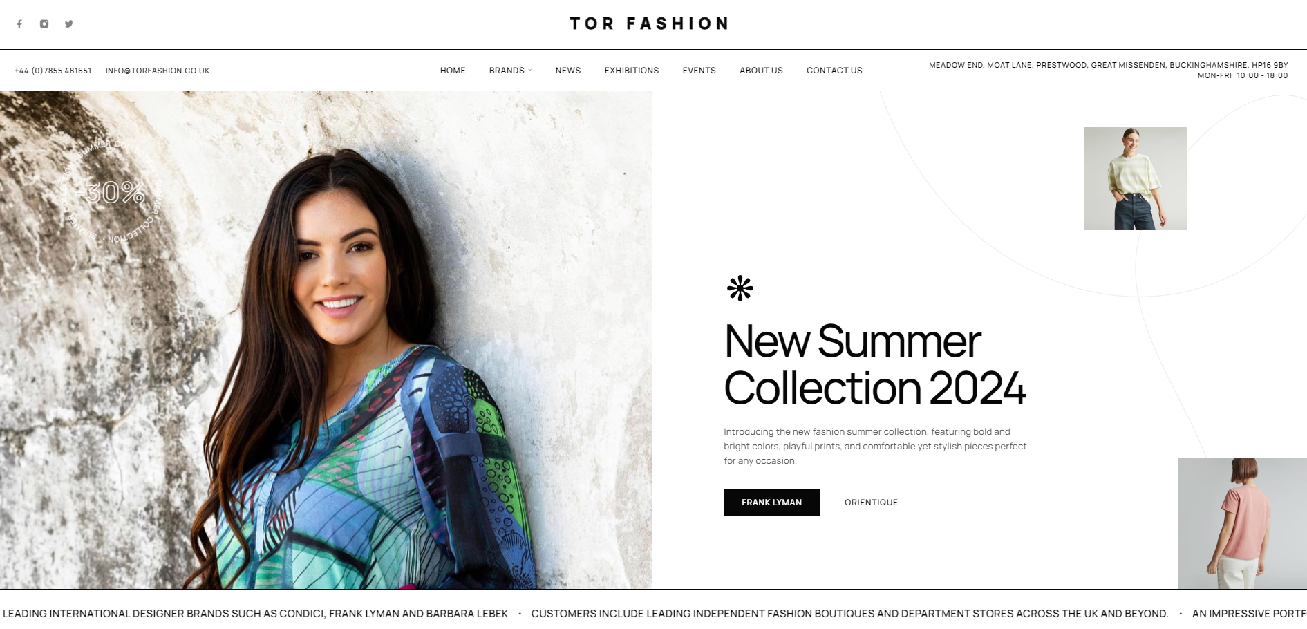Email info@torfashion.co.uk link

(x=158, y=71)
